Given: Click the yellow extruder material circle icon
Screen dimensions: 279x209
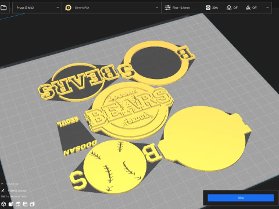Looking at the screenshot, I should 68,8.
